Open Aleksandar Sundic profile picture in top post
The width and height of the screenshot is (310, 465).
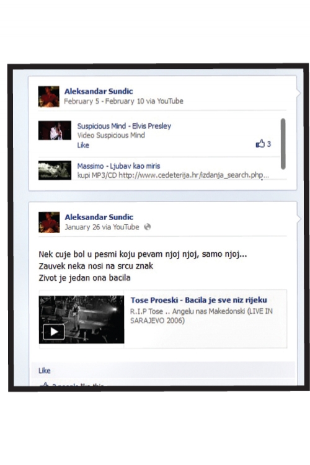(48, 96)
